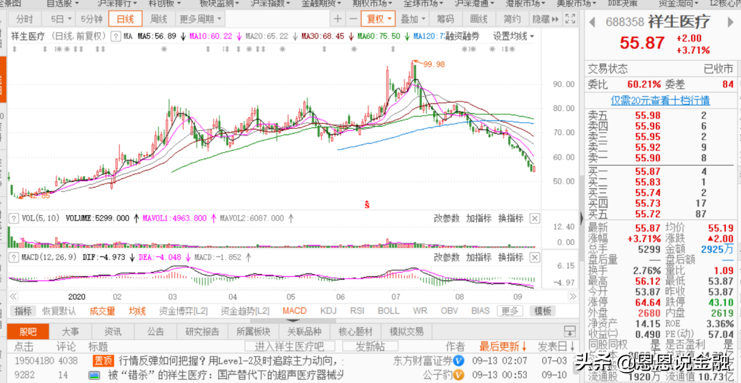Select the 周线 weekly chart
This screenshot has width=741, height=383.
click(158, 19)
